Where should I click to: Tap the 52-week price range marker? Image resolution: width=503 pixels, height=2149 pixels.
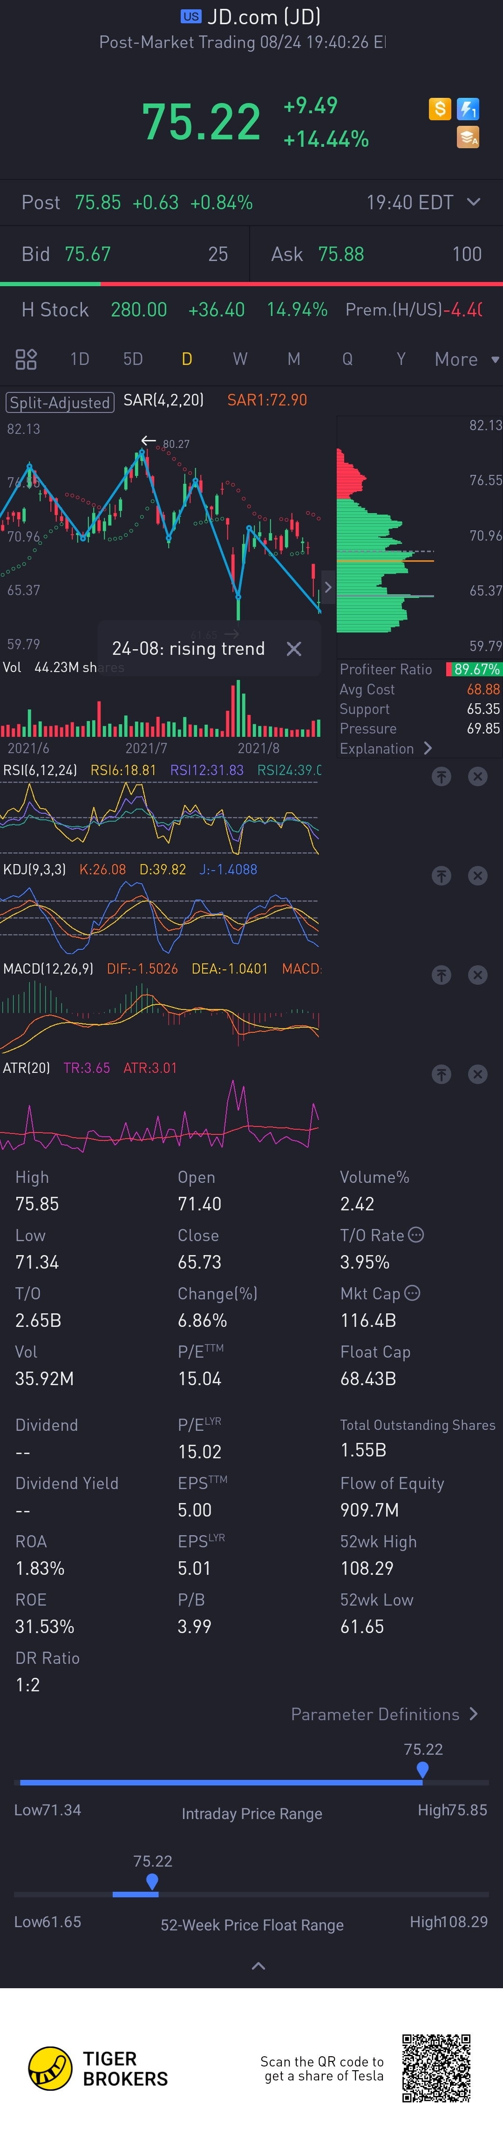click(153, 1881)
